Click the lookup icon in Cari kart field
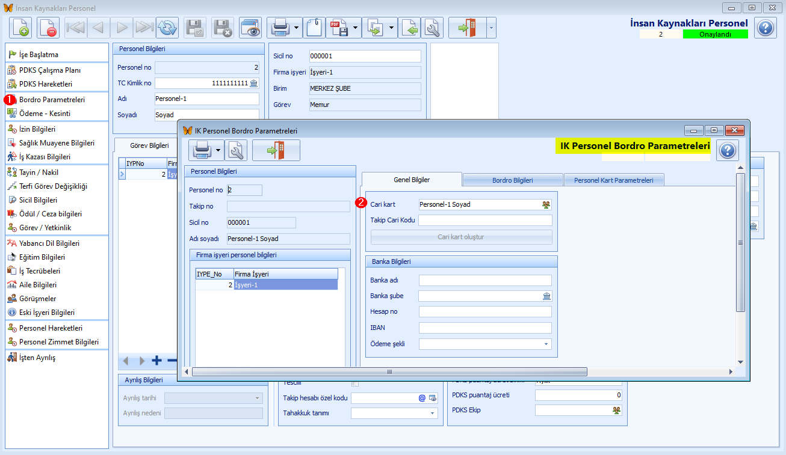The height and width of the screenshot is (455, 786). click(546, 204)
